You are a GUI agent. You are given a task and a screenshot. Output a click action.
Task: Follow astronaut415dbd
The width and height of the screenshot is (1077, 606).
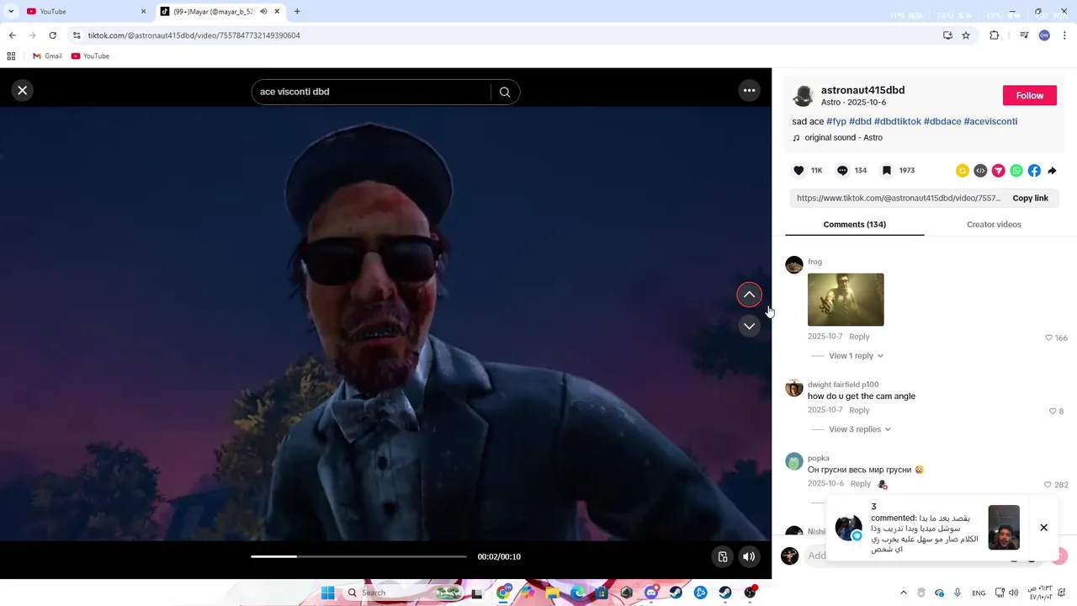pos(1029,95)
